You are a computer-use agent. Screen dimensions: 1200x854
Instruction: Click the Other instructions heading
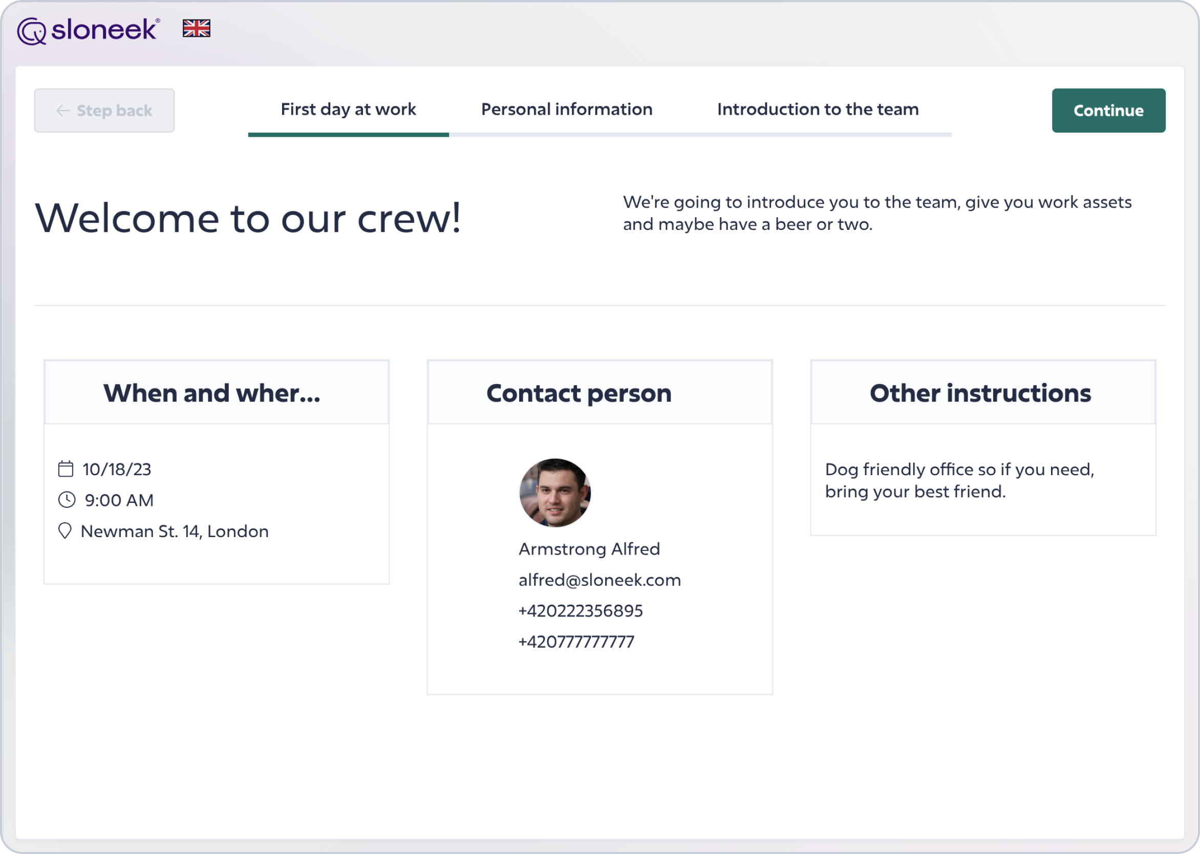point(980,393)
